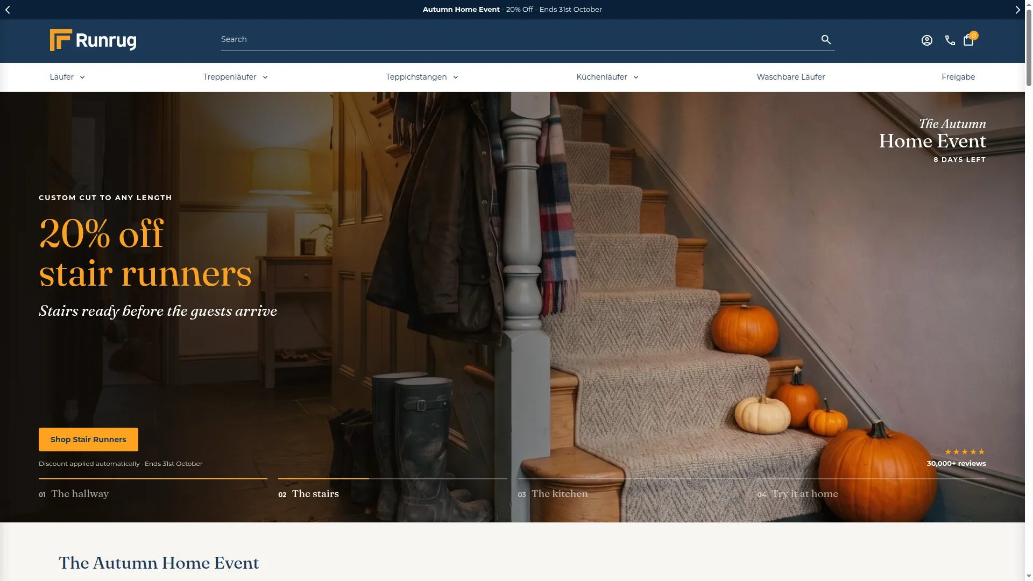Select the 03 The kitchen slide
This screenshot has width=1033, height=581.
[553, 494]
